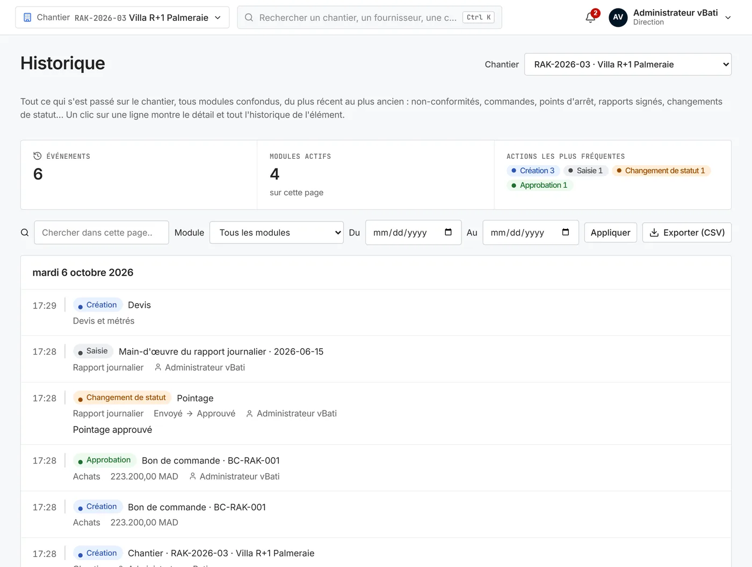Click user icon in the Approbation row
The width and height of the screenshot is (752, 567).
(x=193, y=476)
